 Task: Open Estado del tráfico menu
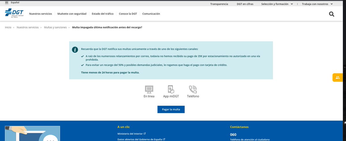[x=103, y=14]
